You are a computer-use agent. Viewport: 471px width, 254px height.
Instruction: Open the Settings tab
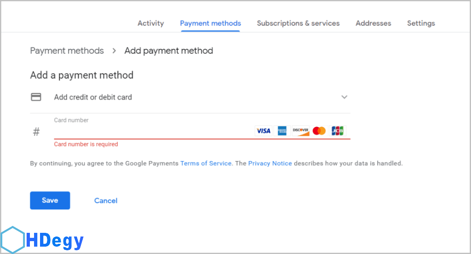(x=421, y=23)
